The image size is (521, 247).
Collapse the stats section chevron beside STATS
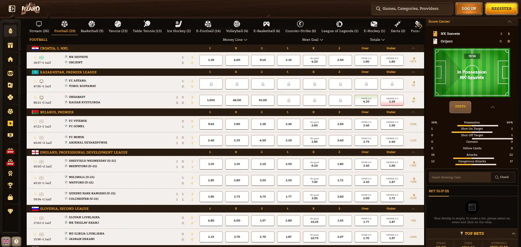click(x=493, y=107)
